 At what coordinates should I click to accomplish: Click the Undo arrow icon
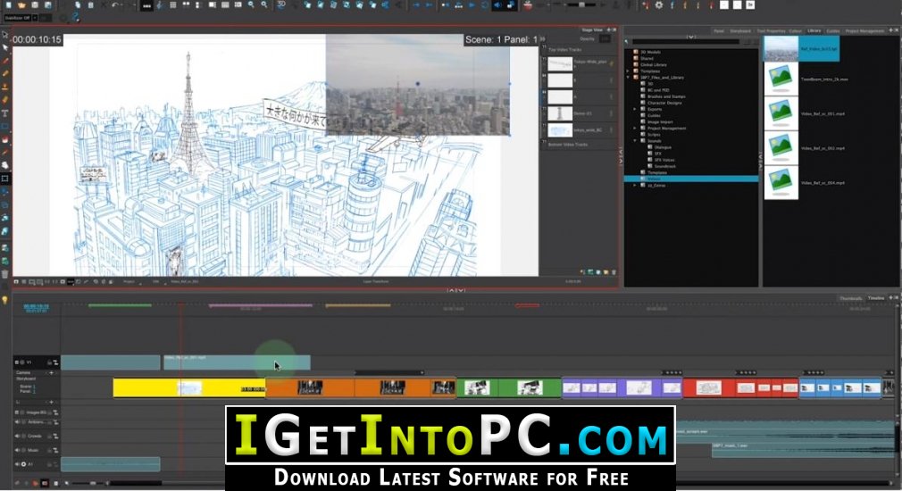pyautogui.click(x=115, y=5)
